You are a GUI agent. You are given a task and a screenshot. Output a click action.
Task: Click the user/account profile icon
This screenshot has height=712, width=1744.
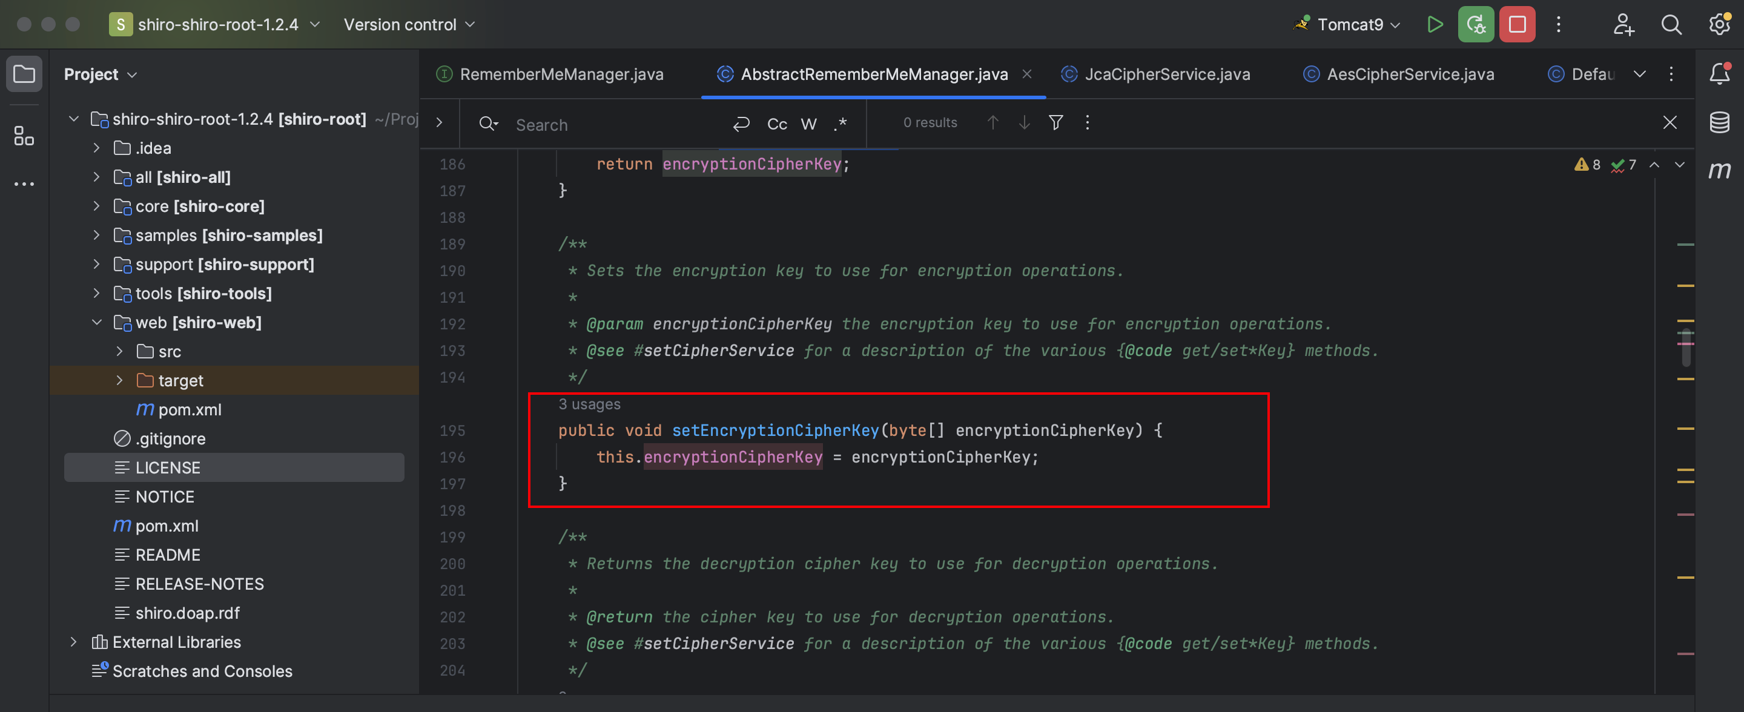click(x=1624, y=24)
